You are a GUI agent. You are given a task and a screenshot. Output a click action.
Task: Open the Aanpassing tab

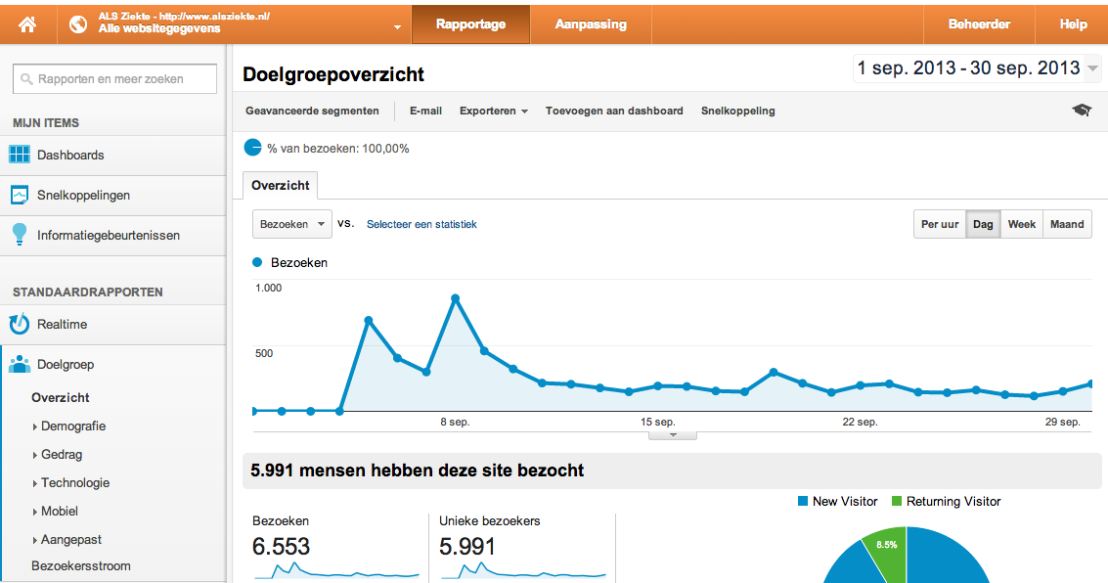tap(591, 24)
